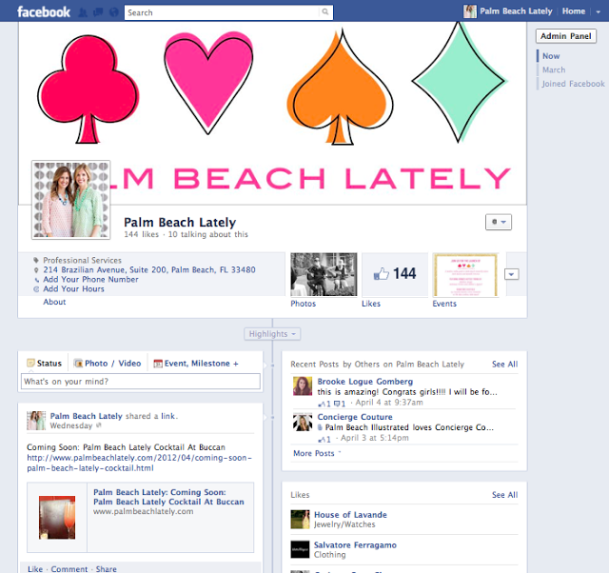Click the profile picture of two women
Screen dimensions: 609x573
point(71,200)
